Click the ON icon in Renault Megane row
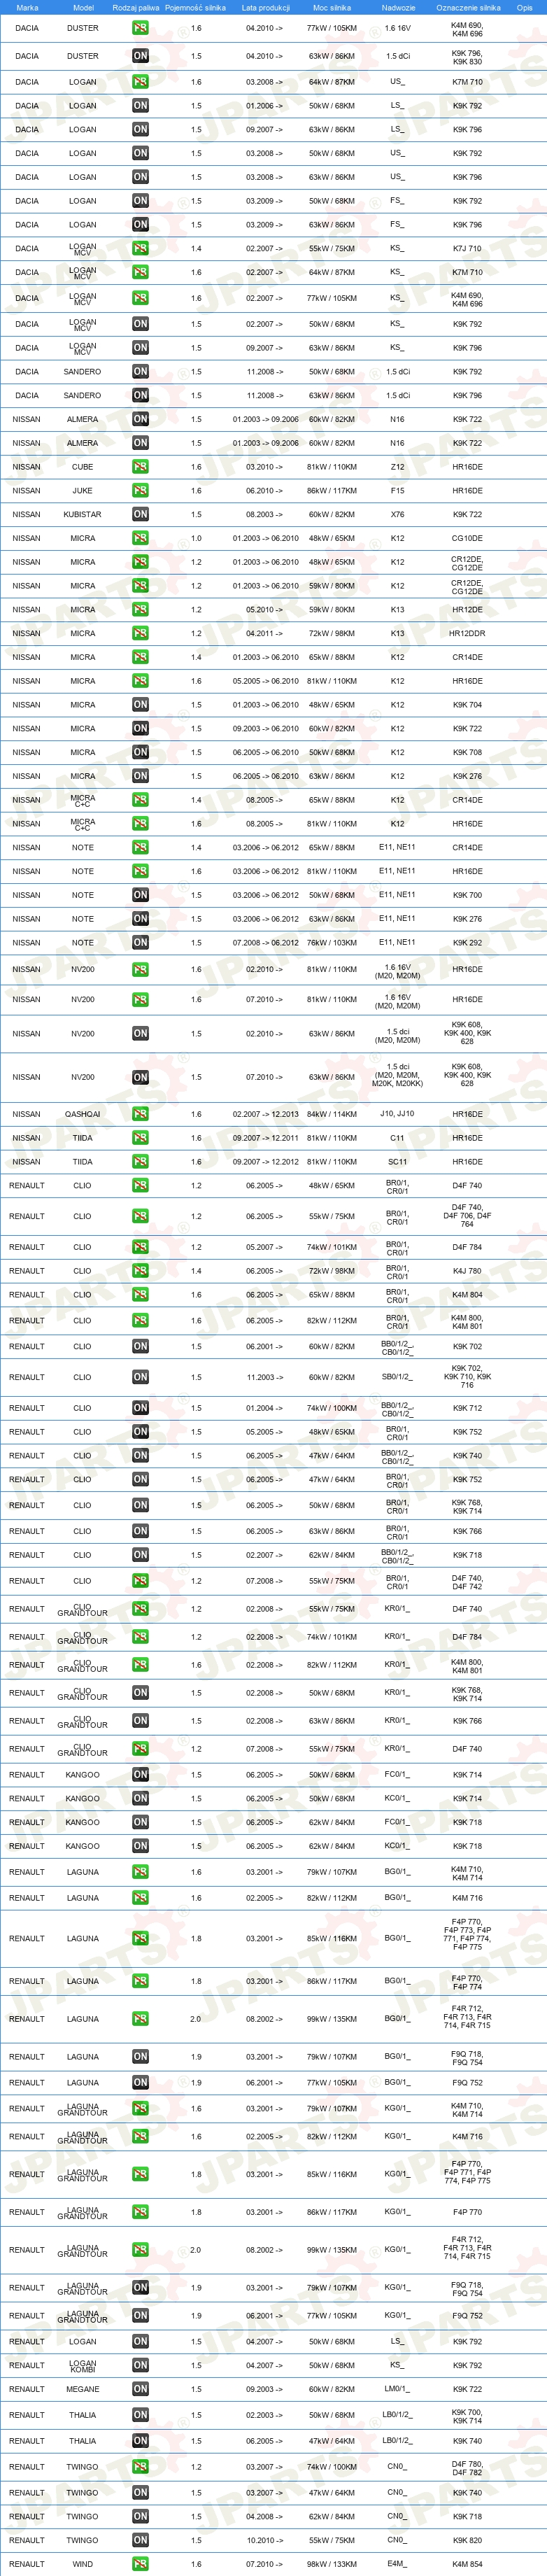This screenshot has width=547, height=2576. pyautogui.click(x=140, y=2389)
